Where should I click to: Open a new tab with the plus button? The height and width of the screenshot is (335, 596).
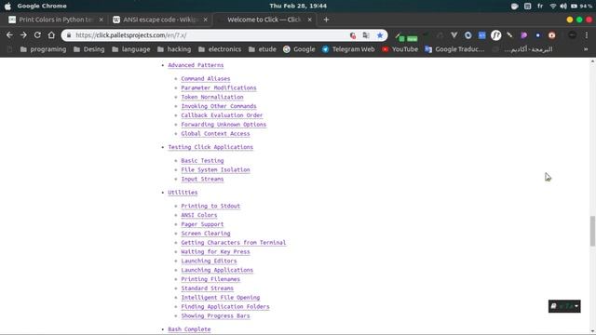coord(326,20)
